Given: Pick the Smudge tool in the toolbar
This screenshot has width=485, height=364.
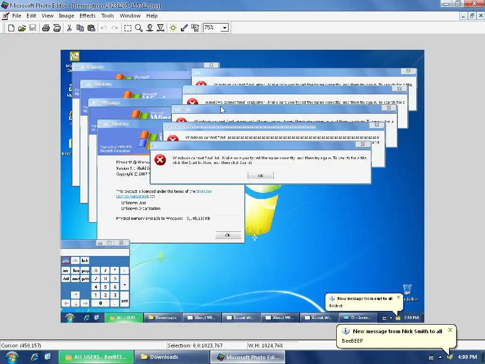Looking at the screenshot, I should [150, 28].
